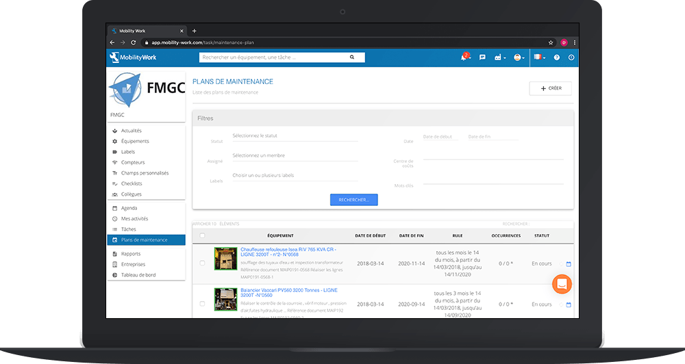
Task: Click the Tableau de bord chart icon
Action: tap(115, 275)
